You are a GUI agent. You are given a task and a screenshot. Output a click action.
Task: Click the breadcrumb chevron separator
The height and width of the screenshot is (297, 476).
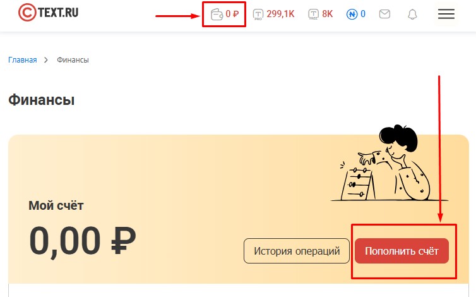point(46,60)
